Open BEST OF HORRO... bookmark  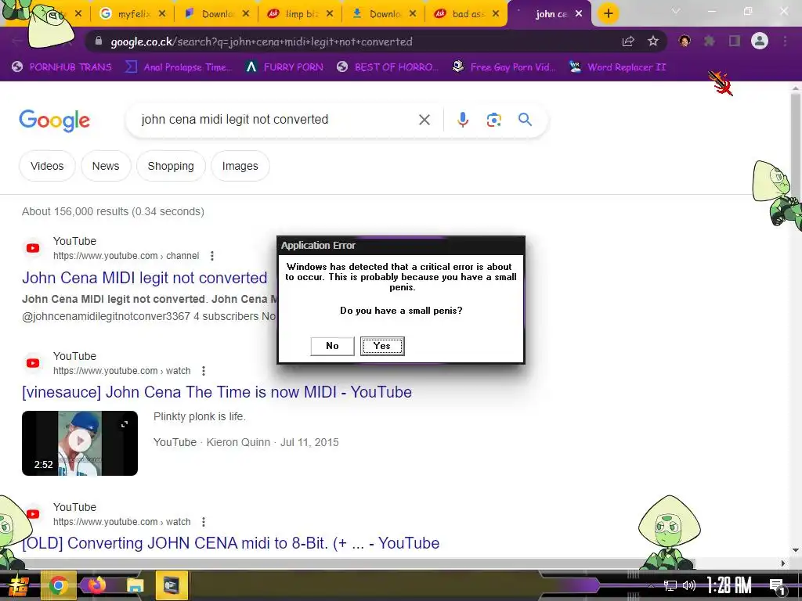[388, 67]
